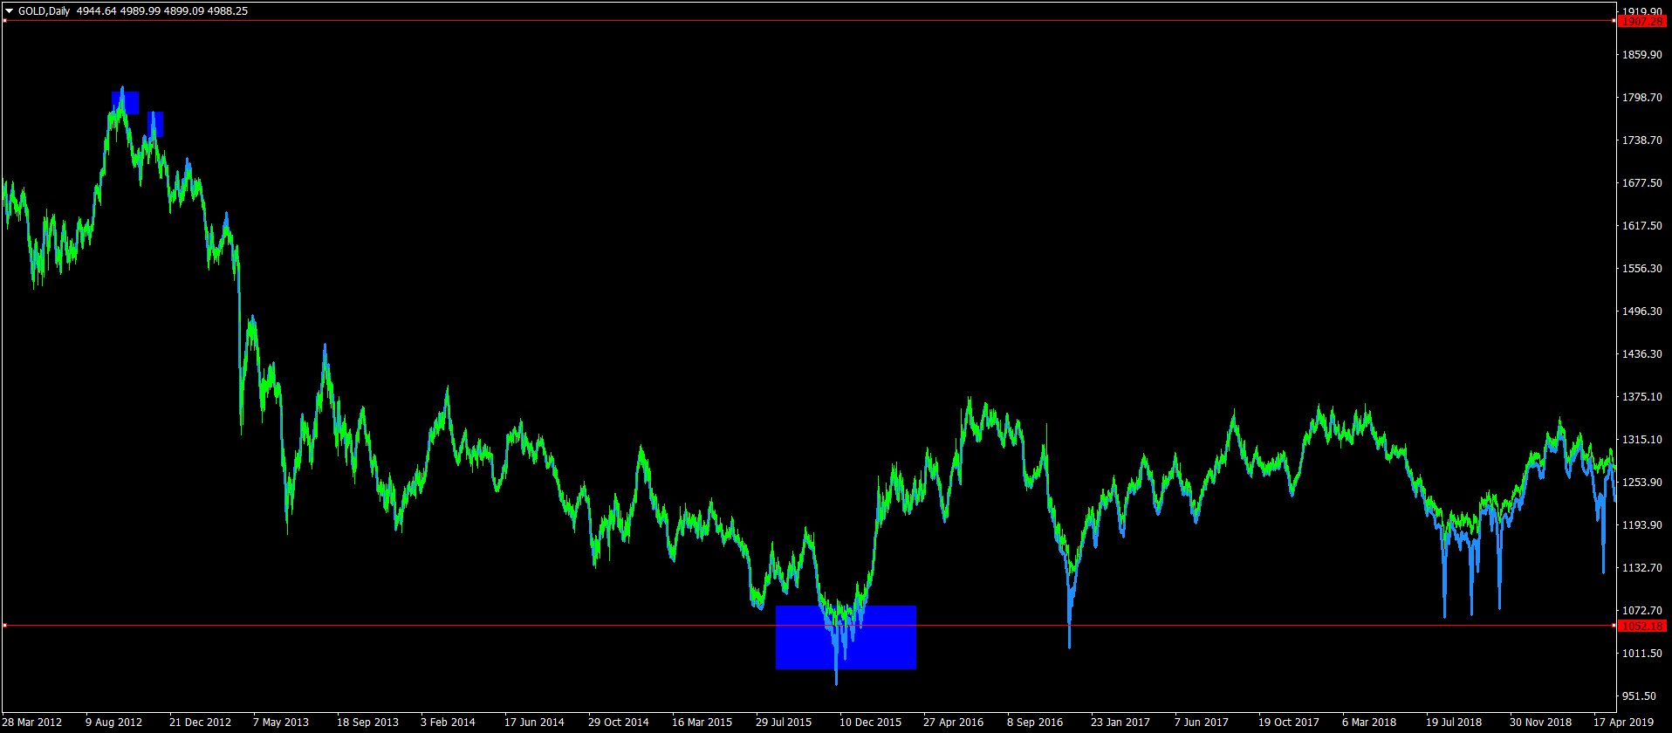The image size is (1672, 733).
Task: Click the 8 Sep 2016 date label
Action: click(1035, 722)
